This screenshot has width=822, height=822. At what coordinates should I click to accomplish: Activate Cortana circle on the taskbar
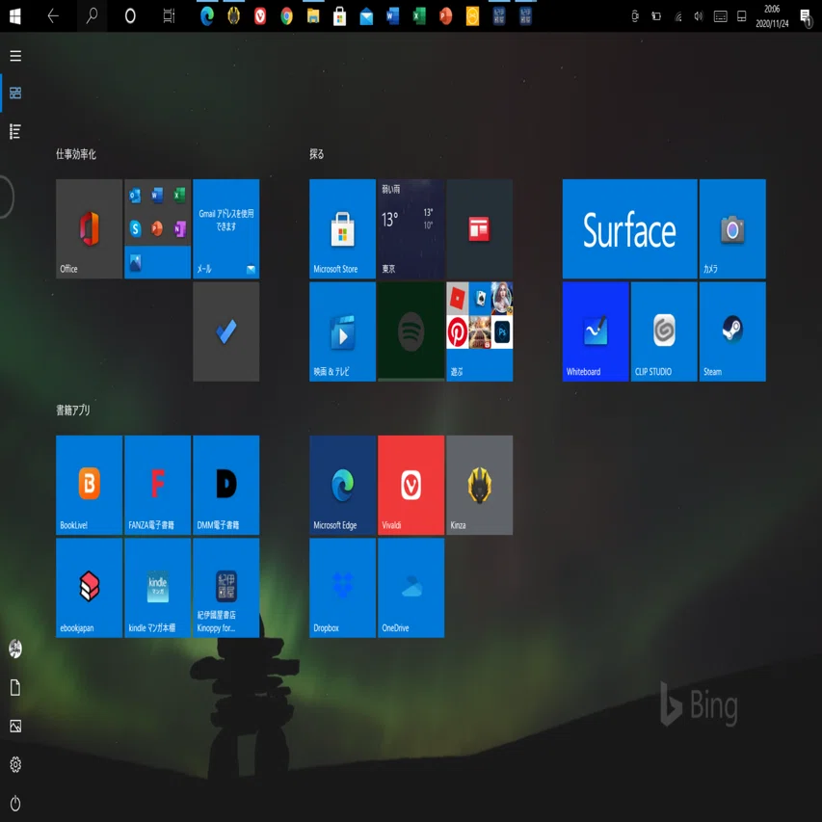[130, 16]
